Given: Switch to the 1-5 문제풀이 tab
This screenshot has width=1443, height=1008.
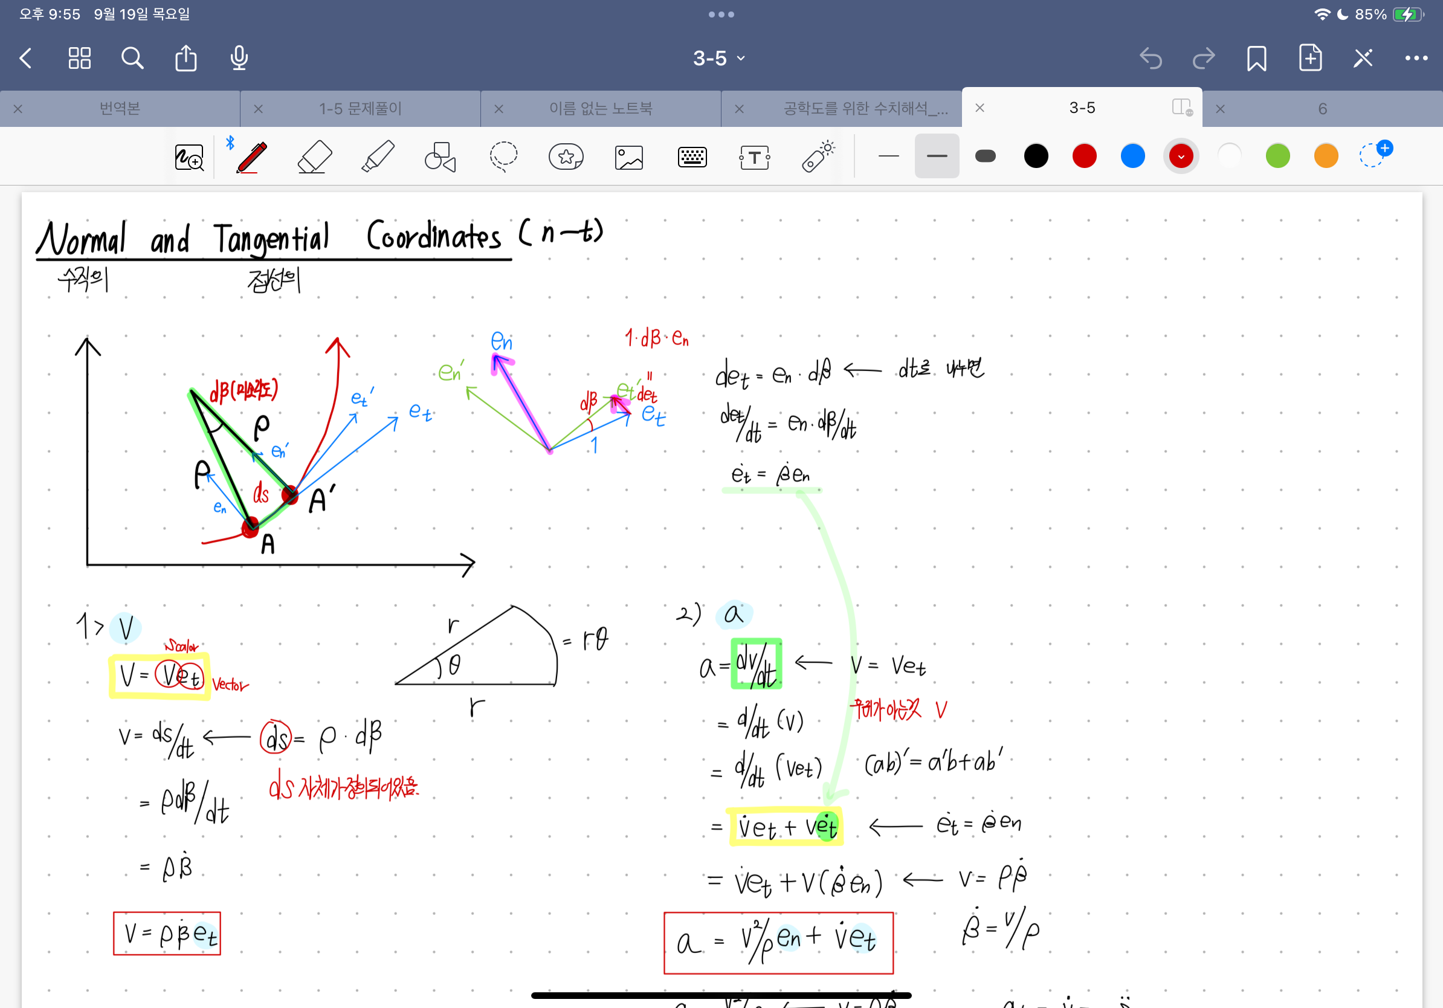Looking at the screenshot, I should (x=360, y=109).
